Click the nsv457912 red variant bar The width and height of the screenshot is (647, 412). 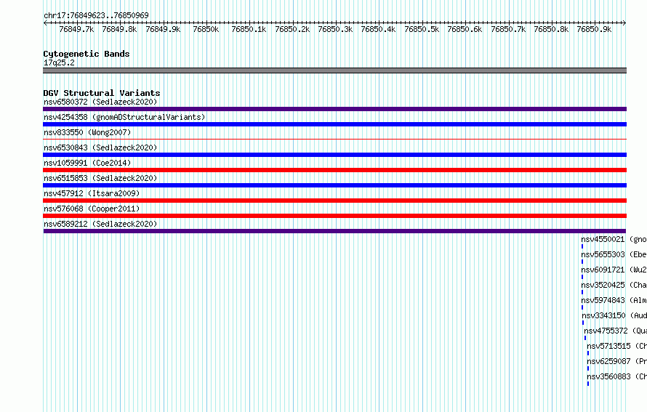click(334, 201)
